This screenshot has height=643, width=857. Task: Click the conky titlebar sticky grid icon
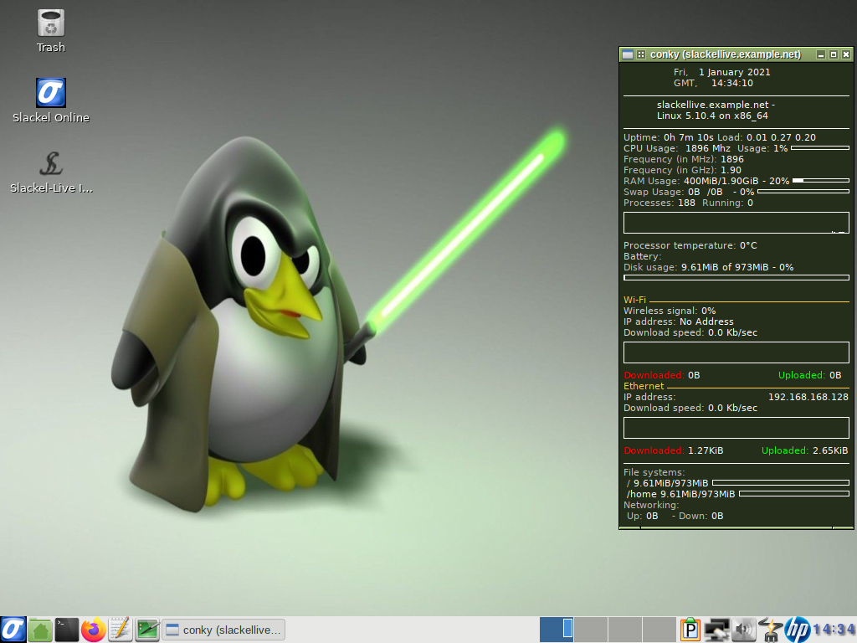[x=641, y=54]
